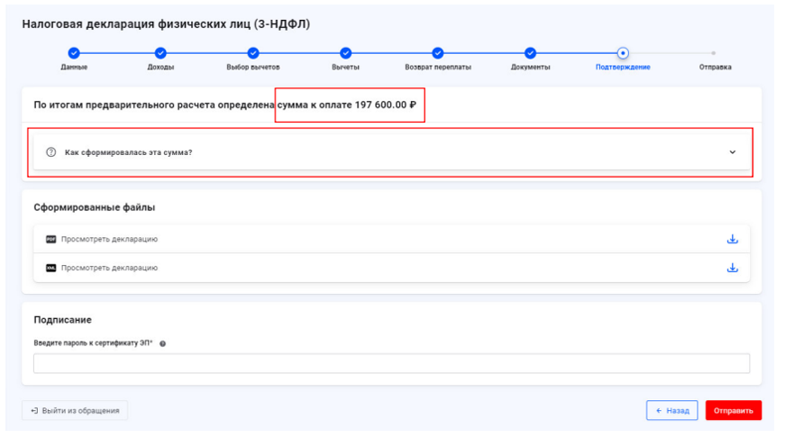Screen dimensions: 785x438
Task: Click 'Выйти из обращения' button
Action: (x=75, y=411)
